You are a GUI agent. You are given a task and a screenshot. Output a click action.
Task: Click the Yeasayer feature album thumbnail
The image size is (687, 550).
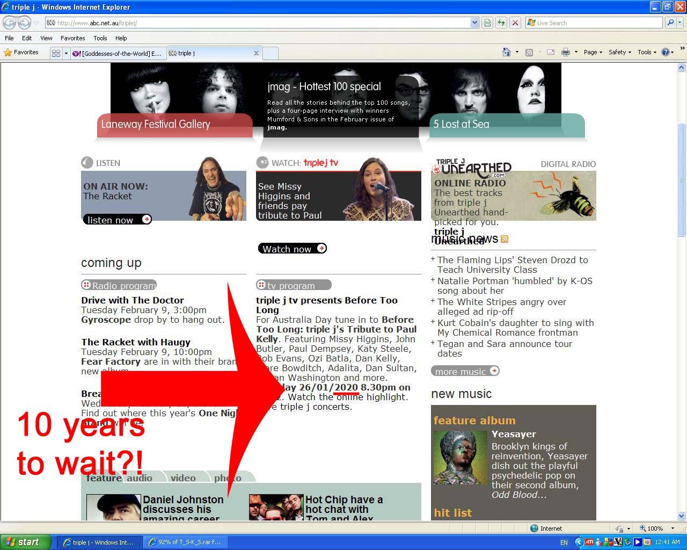click(x=460, y=458)
